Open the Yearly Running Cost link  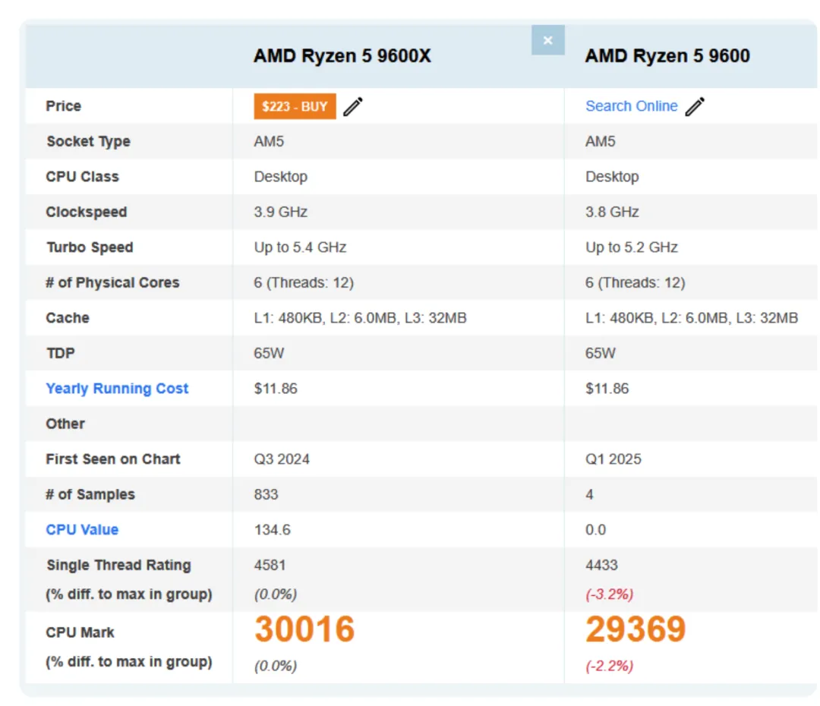(x=116, y=388)
